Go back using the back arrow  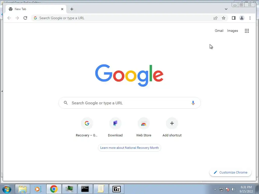click(x=9, y=18)
